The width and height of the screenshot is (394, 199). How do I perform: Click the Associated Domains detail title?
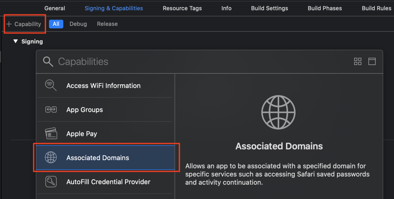(x=279, y=146)
